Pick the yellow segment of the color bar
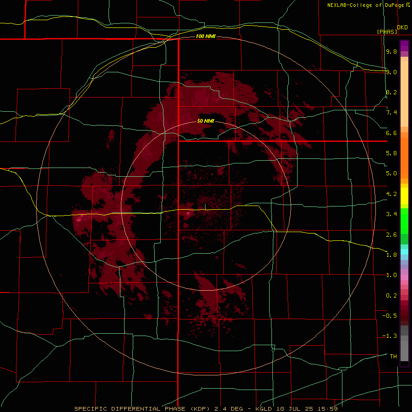412x412 pixels. coord(404,196)
